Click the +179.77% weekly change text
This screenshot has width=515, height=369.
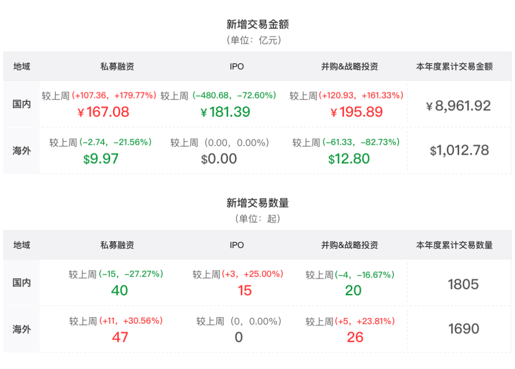pos(136,96)
